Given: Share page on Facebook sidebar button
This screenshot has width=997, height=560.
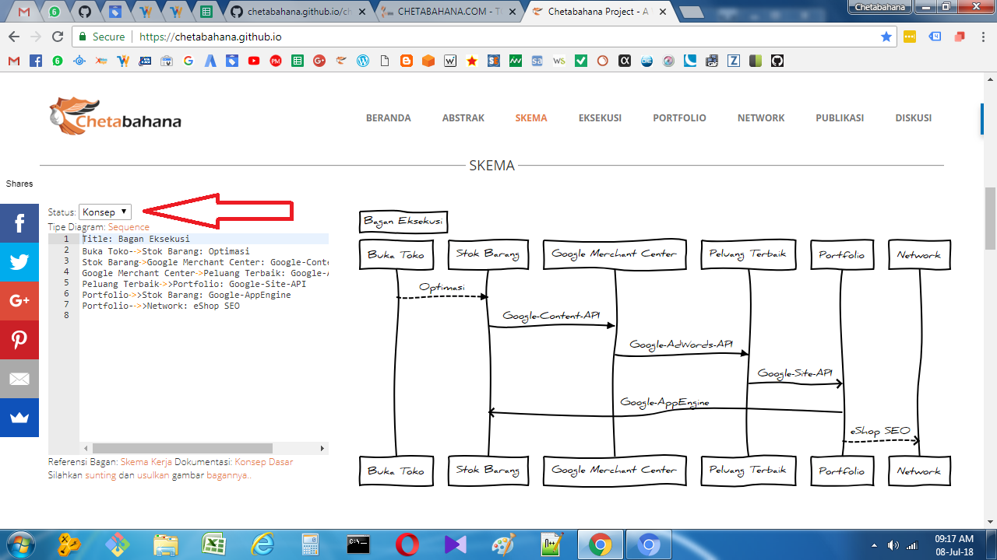Looking at the screenshot, I should (x=19, y=223).
